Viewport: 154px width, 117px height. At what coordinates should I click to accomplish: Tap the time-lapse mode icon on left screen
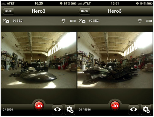[6, 21]
